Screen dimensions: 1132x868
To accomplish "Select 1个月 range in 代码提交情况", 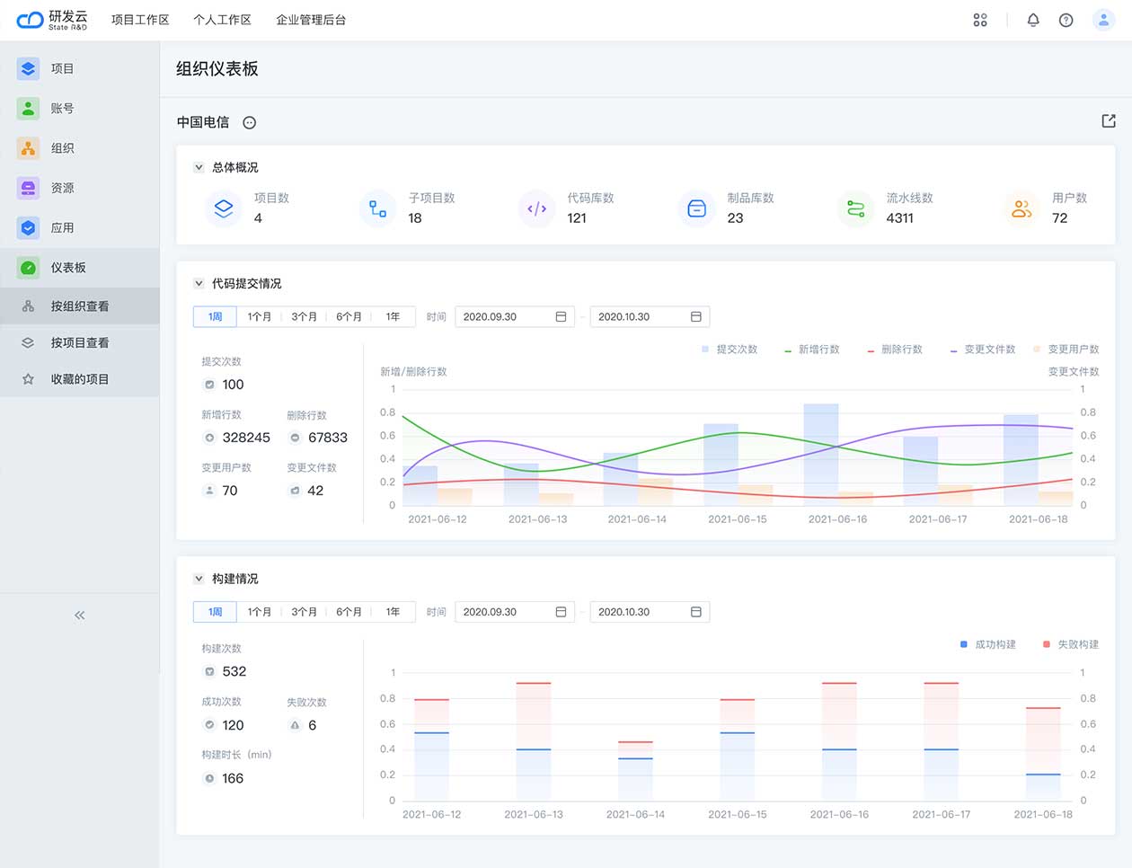I will point(259,316).
